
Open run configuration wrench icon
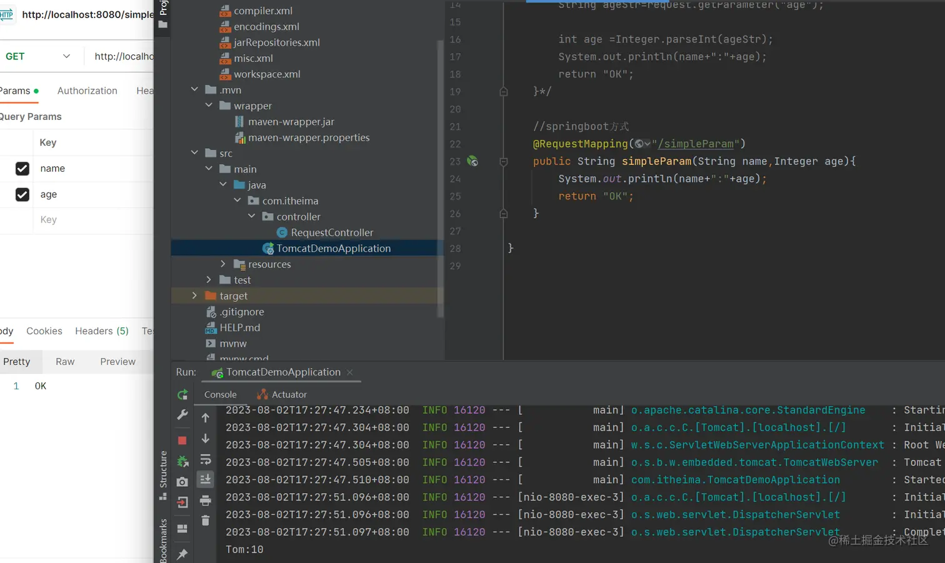[x=182, y=414]
